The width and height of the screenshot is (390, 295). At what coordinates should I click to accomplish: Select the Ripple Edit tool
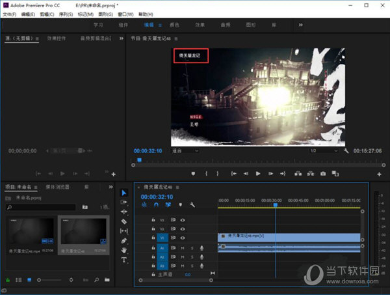point(124,212)
